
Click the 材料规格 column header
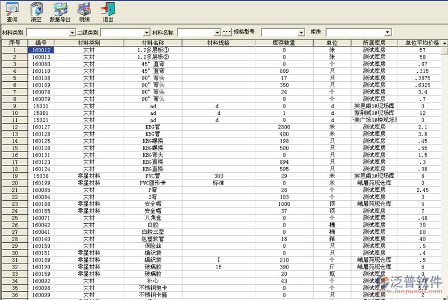click(x=218, y=43)
